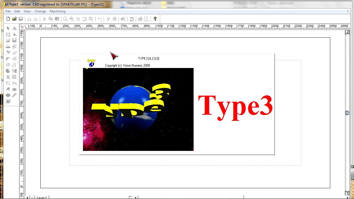Image resolution: width=354 pixels, height=199 pixels.
Task: Select the Text 'A' tool in left toolbox
Action: [14, 28]
